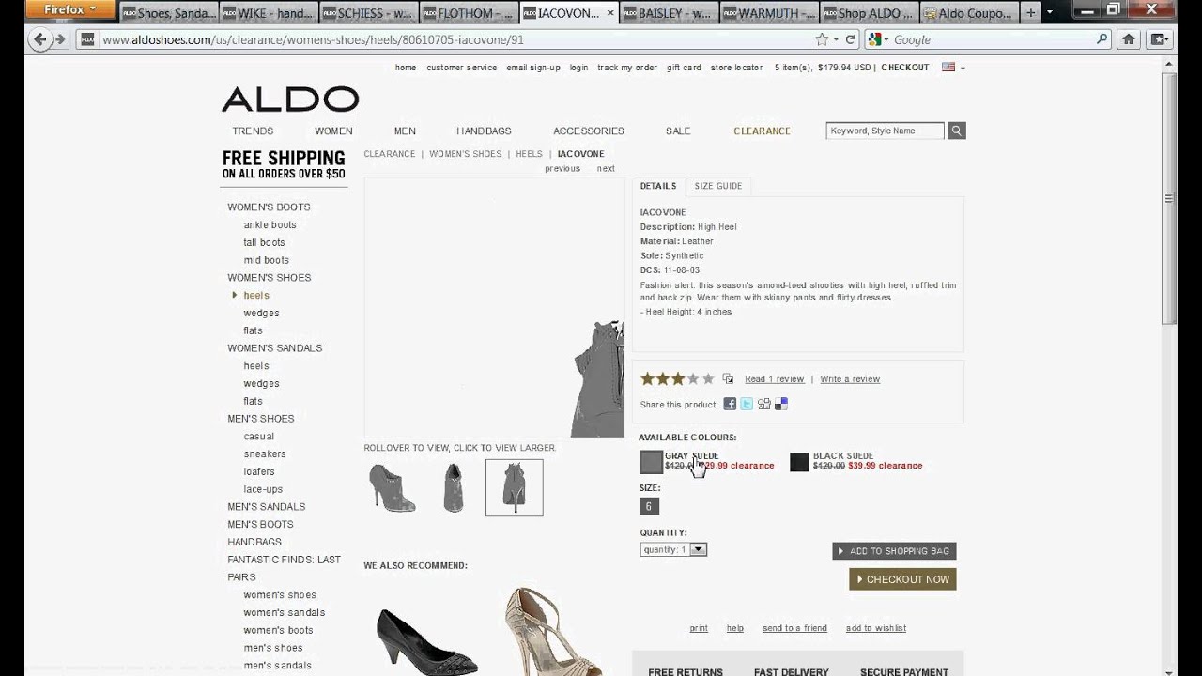
Task: View the front-view shoe thumbnail
Action: [x=454, y=487]
